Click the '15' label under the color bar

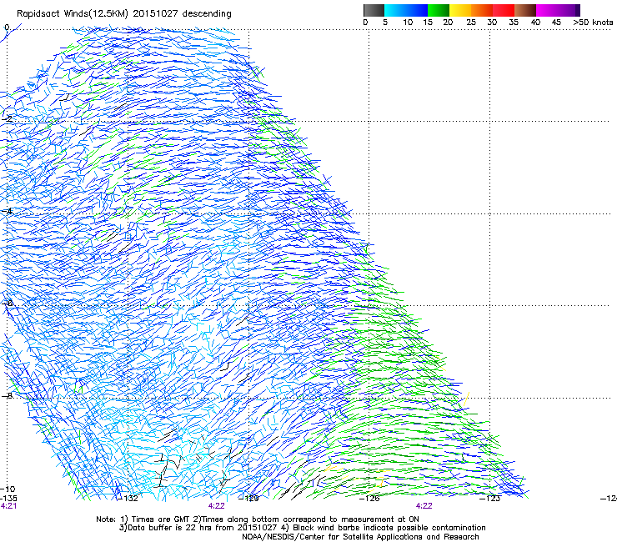[x=428, y=23]
